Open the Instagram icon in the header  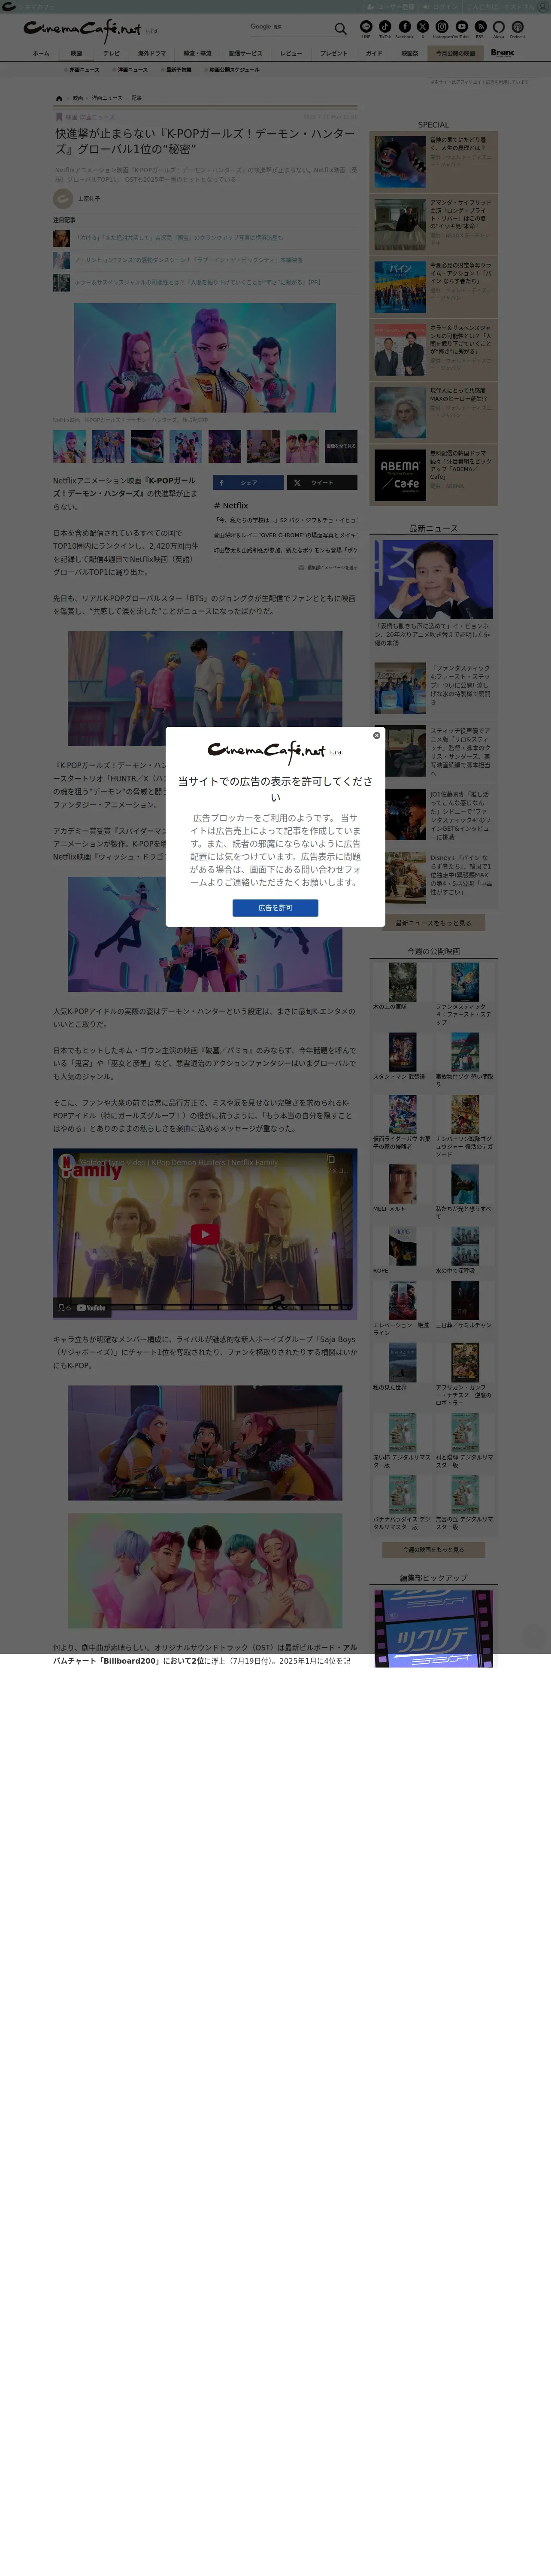click(442, 27)
